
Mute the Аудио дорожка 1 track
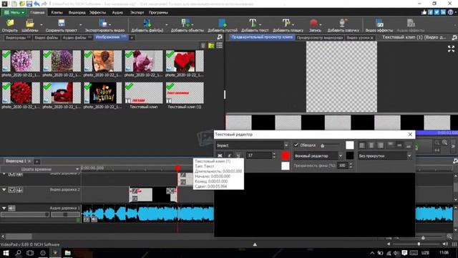(11, 209)
